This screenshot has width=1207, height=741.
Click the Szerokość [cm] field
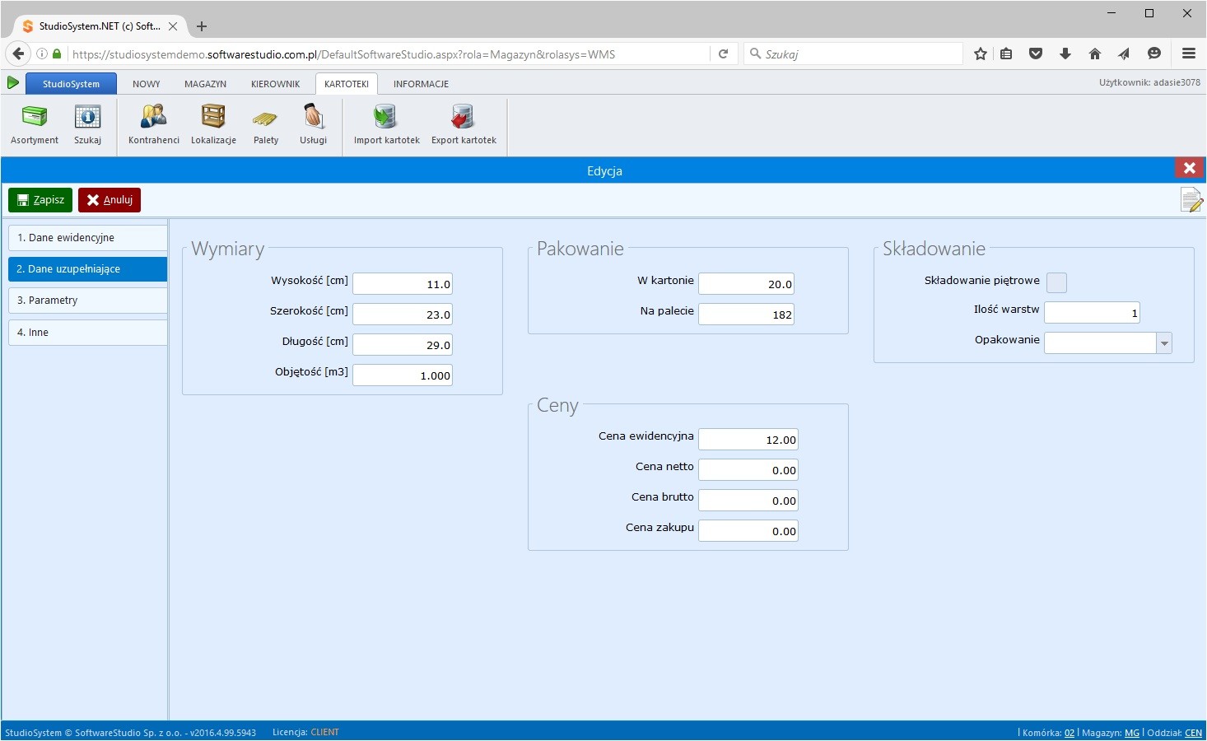(403, 315)
